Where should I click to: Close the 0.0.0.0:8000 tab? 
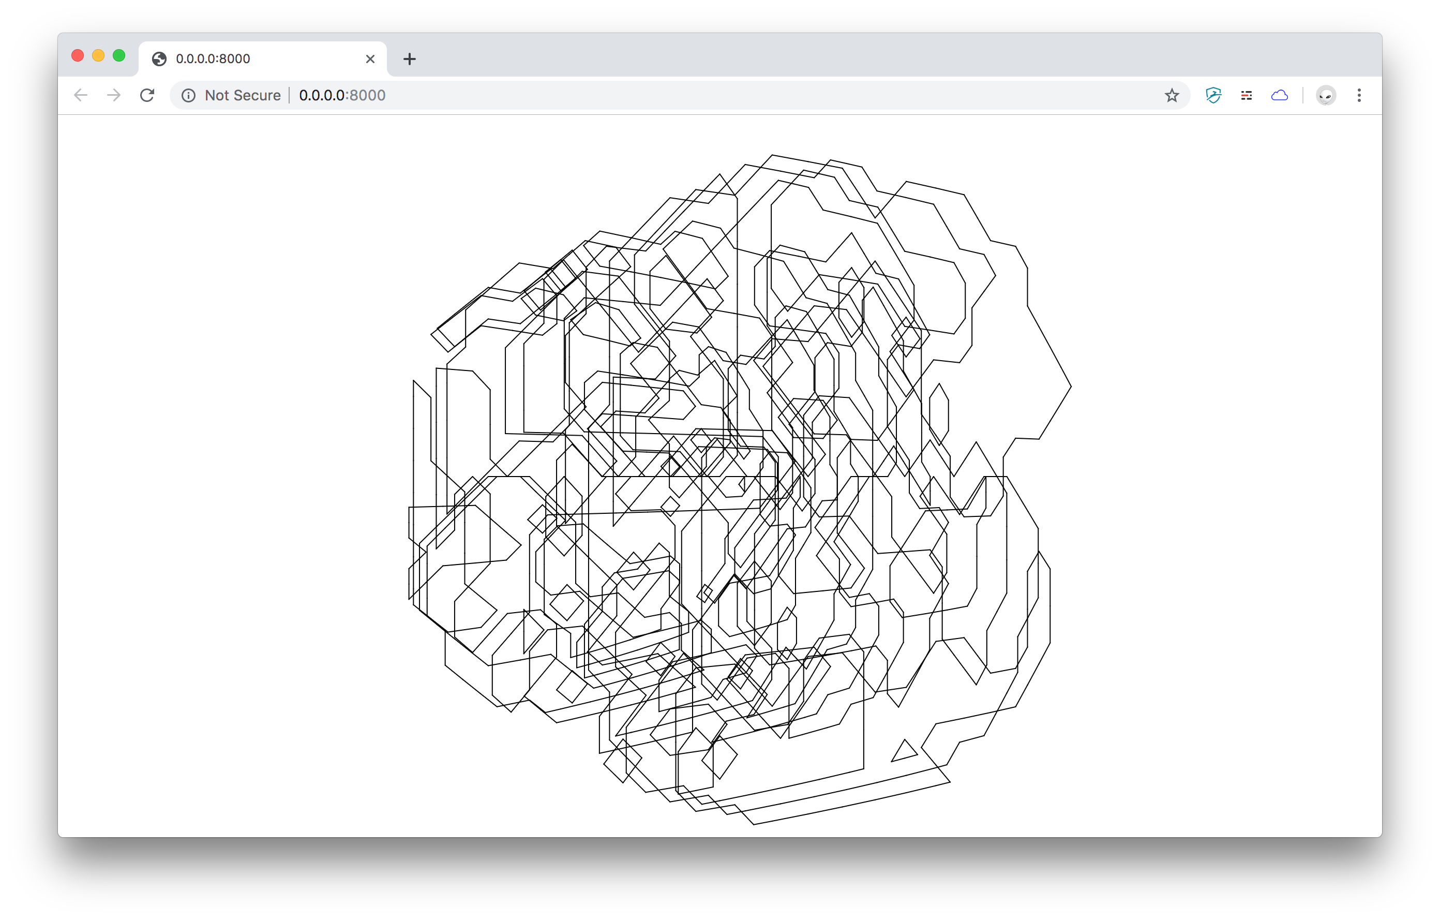pyautogui.click(x=370, y=58)
